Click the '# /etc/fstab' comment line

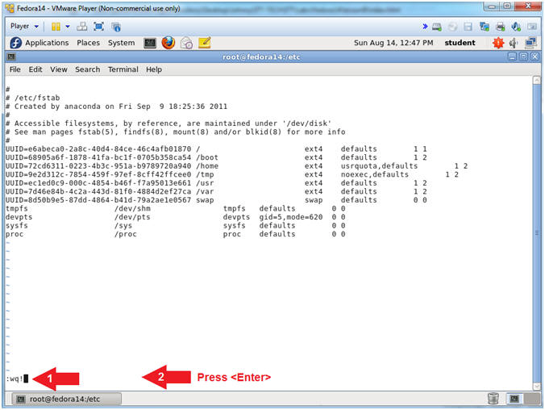coord(33,98)
